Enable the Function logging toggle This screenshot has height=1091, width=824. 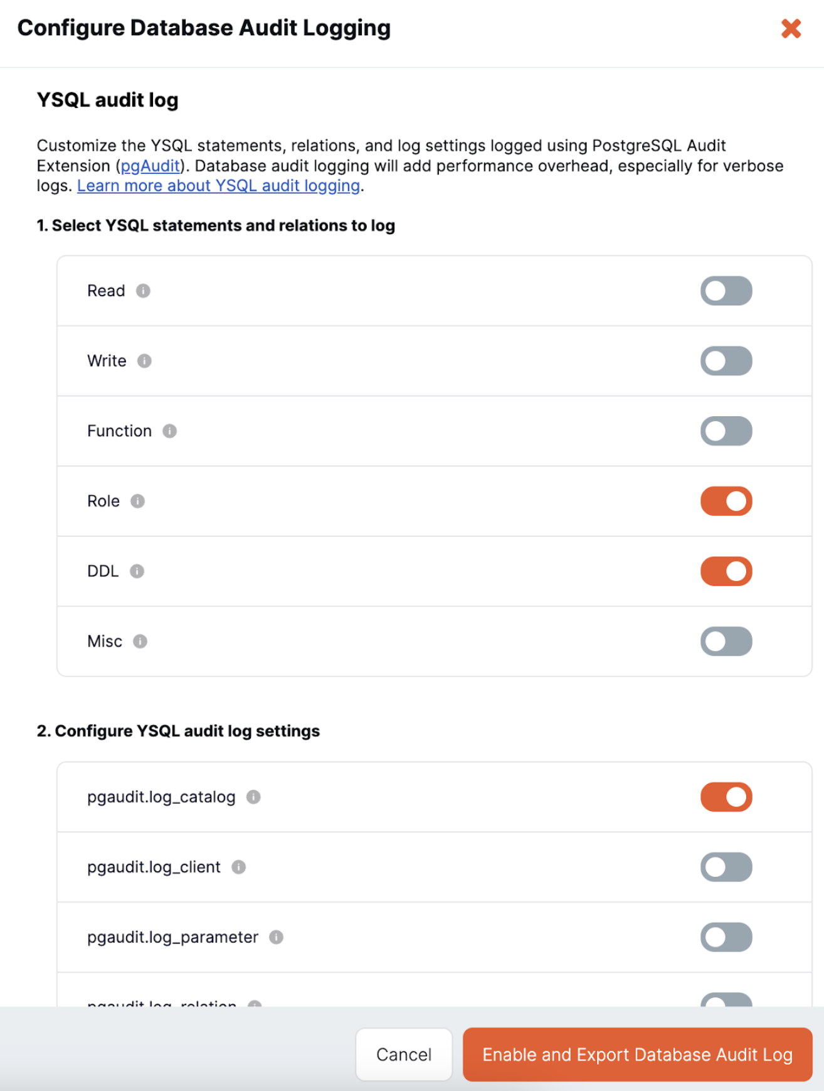726,431
